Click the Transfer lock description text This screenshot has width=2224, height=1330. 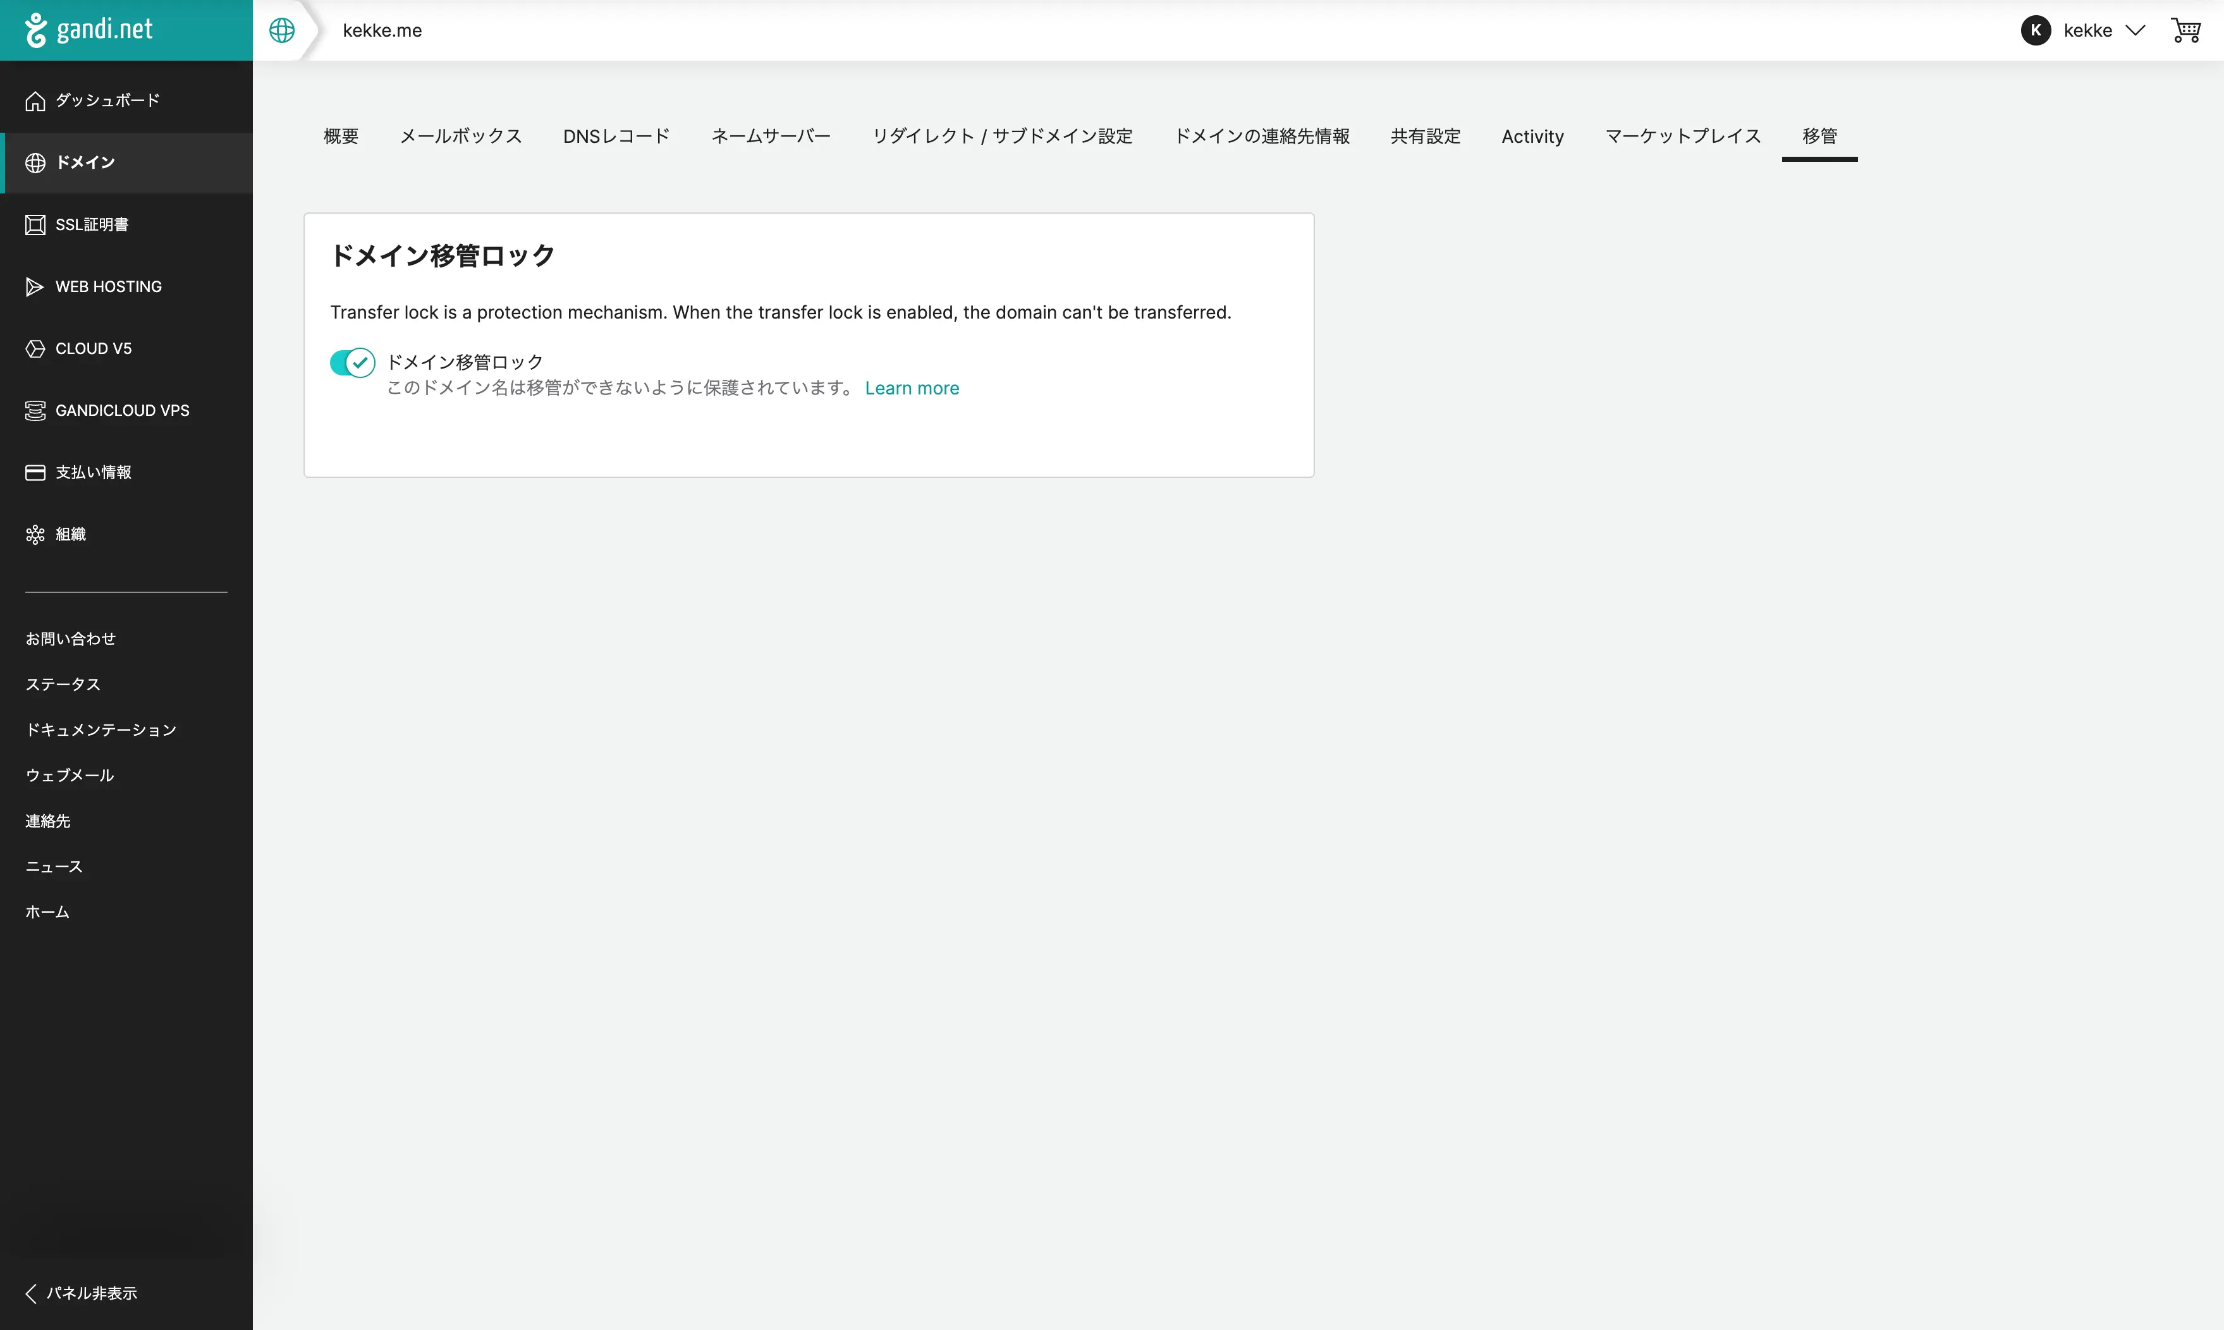(x=781, y=312)
